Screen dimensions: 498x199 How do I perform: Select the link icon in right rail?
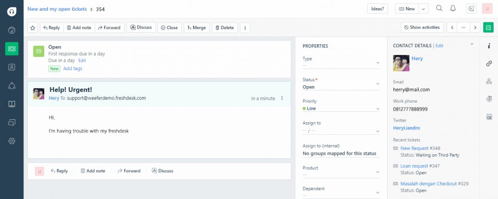(489, 64)
